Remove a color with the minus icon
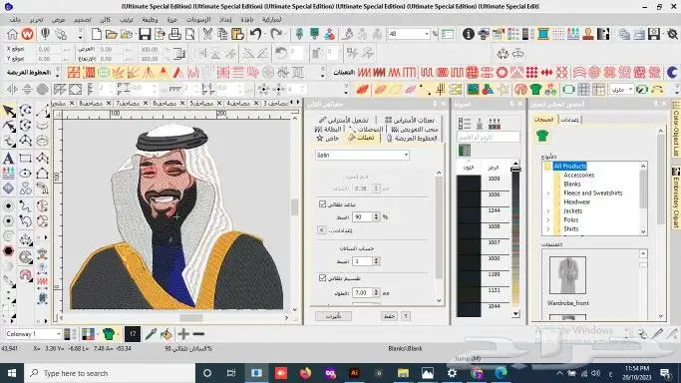This screenshot has width=681, height=383. pos(198,334)
